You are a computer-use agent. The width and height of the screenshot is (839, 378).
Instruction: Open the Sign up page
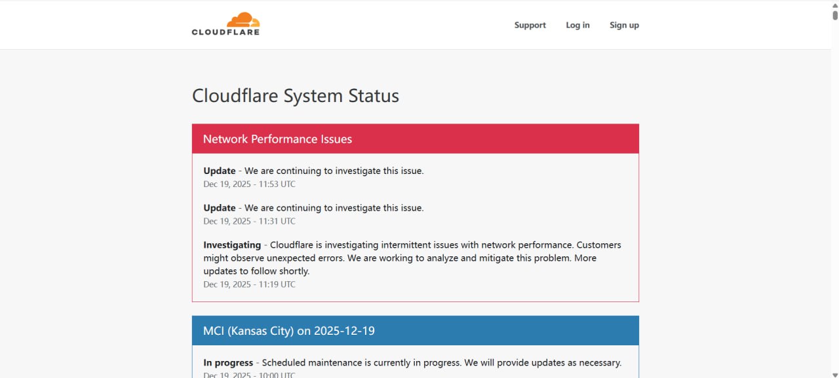point(624,25)
